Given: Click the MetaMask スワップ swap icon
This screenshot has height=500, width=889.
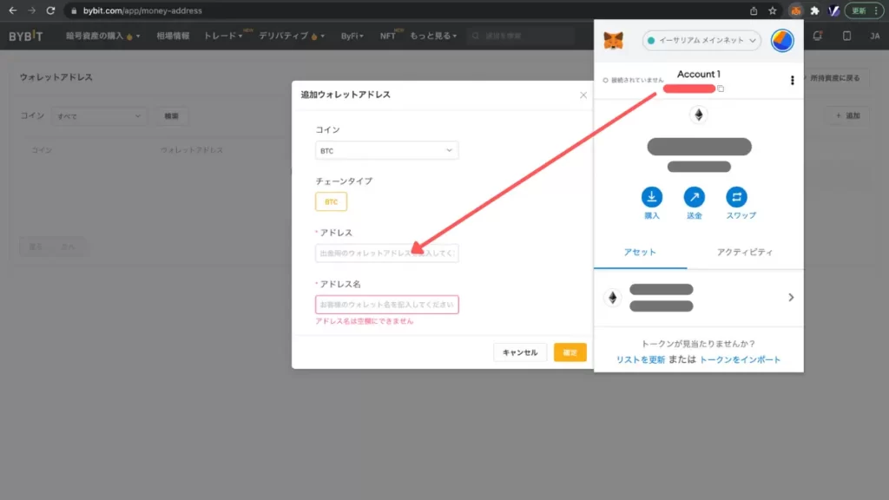Looking at the screenshot, I should click(x=736, y=197).
